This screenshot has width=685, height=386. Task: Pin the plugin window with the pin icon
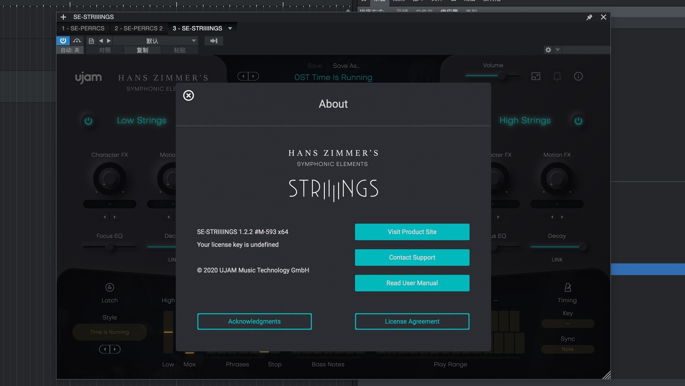pos(589,17)
